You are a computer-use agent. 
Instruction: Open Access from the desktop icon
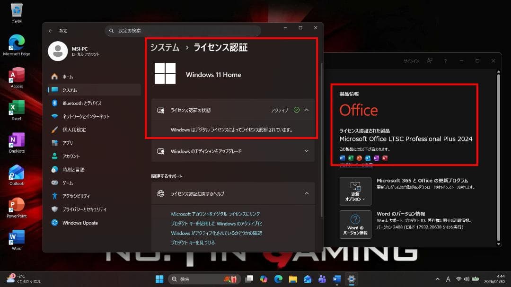tap(17, 76)
